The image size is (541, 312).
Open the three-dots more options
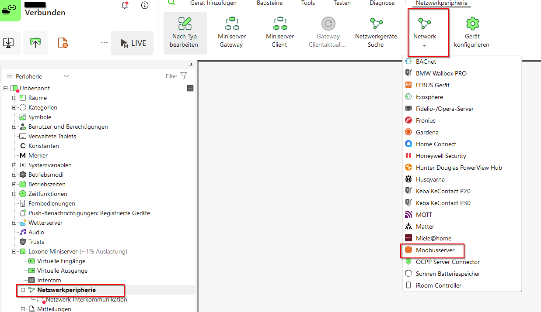104,43
